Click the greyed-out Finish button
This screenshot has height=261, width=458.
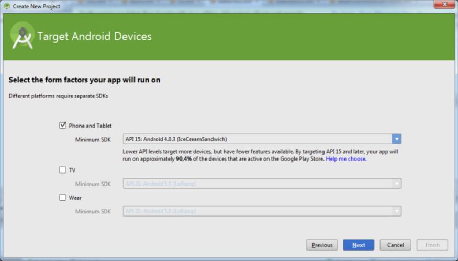click(x=432, y=245)
